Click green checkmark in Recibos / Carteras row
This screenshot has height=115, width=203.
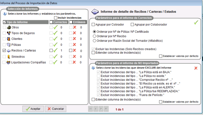[56, 50]
